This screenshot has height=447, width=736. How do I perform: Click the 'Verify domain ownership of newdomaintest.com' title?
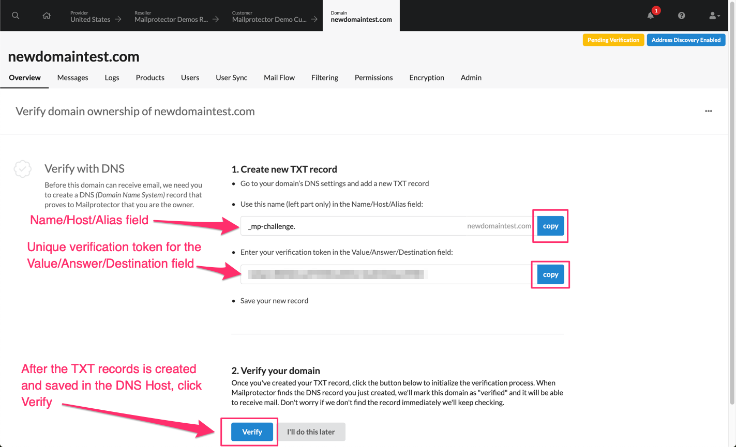(135, 111)
